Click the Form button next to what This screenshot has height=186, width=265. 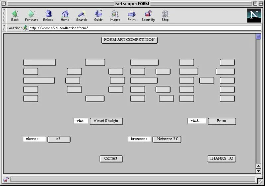tap(222, 121)
